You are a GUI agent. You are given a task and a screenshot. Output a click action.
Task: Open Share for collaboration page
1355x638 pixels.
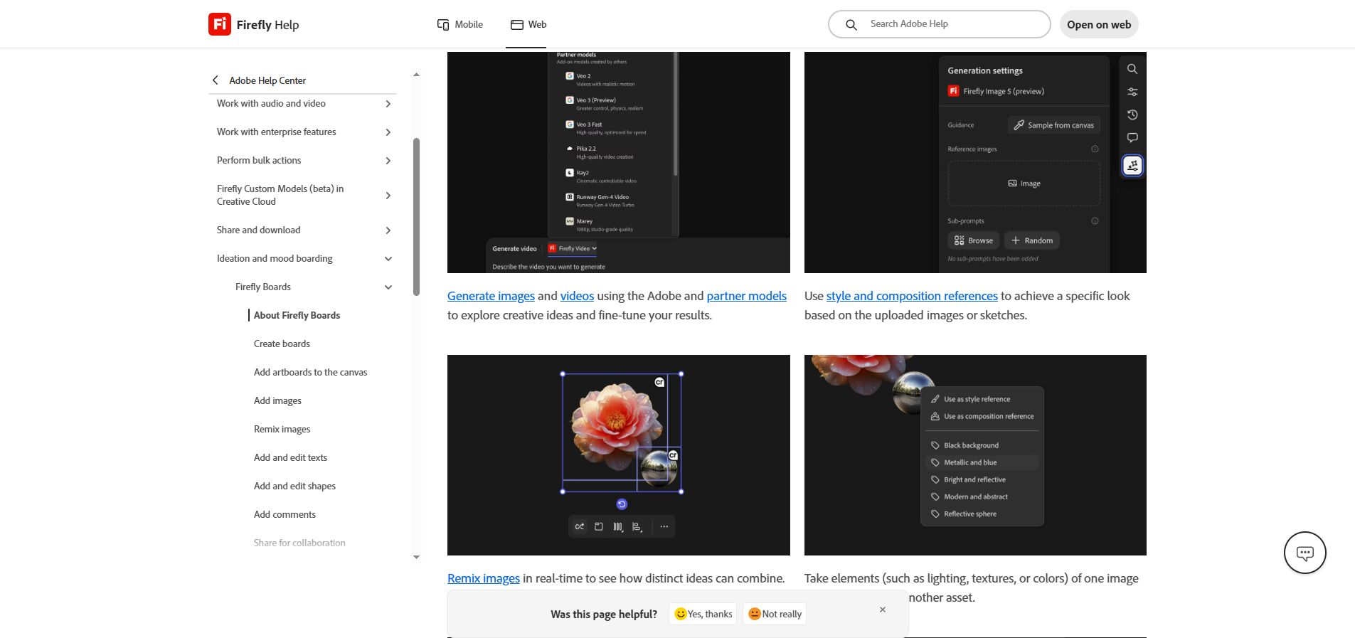tap(299, 543)
